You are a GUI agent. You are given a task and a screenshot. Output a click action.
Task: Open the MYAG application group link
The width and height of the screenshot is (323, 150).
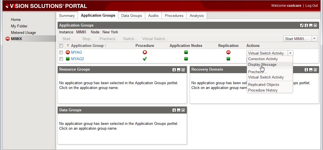point(77,52)
